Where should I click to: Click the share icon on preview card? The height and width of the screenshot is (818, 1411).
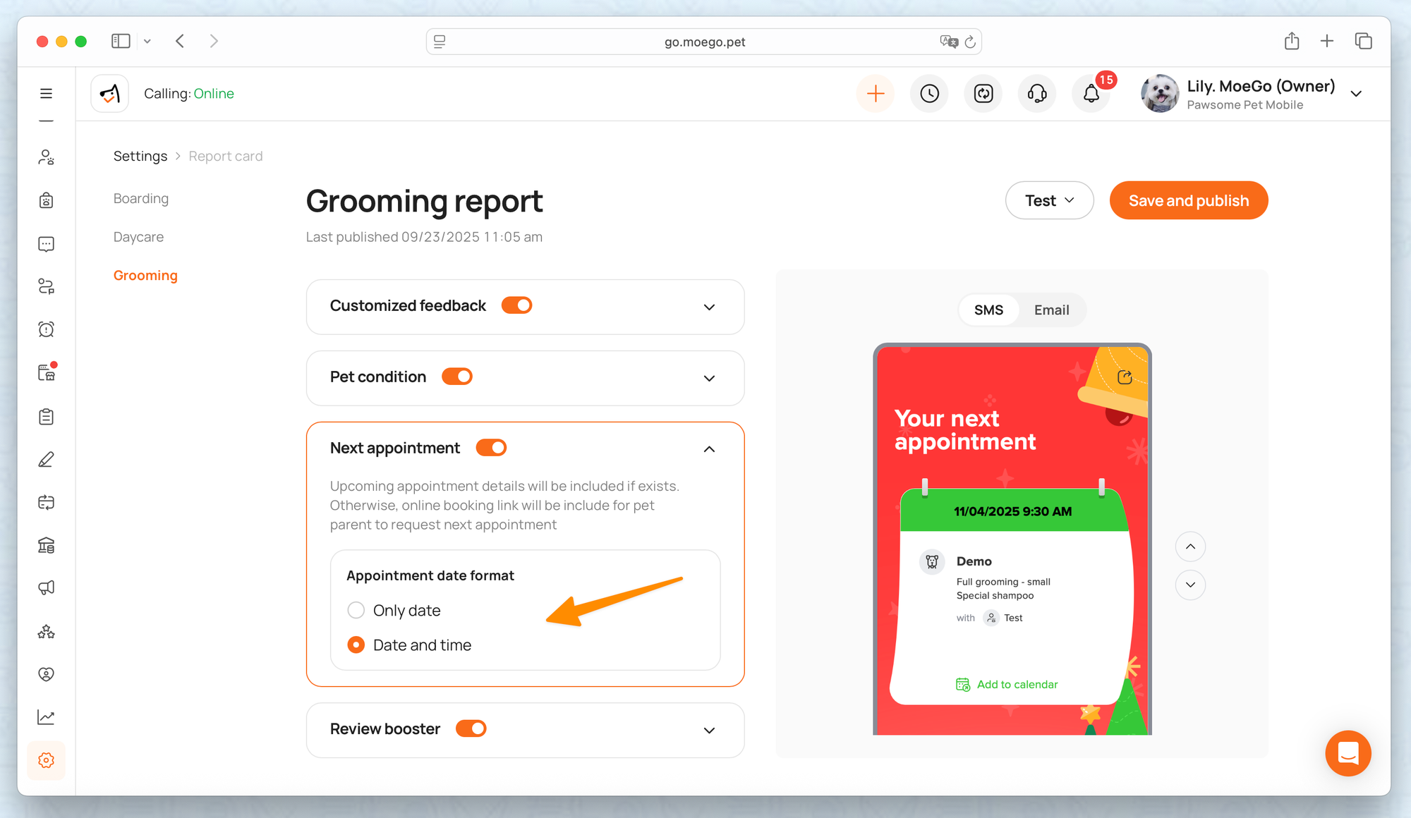1125,377
